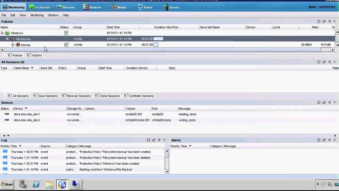The height and width of the screenshot is (191, 339).
Task: Open PowerShell from the taskbar
Action: (x=36, y=185)
